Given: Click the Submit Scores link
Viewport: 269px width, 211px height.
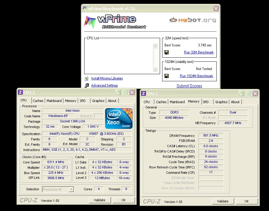Looking at the screenshot, I should [x=189, y=86].
